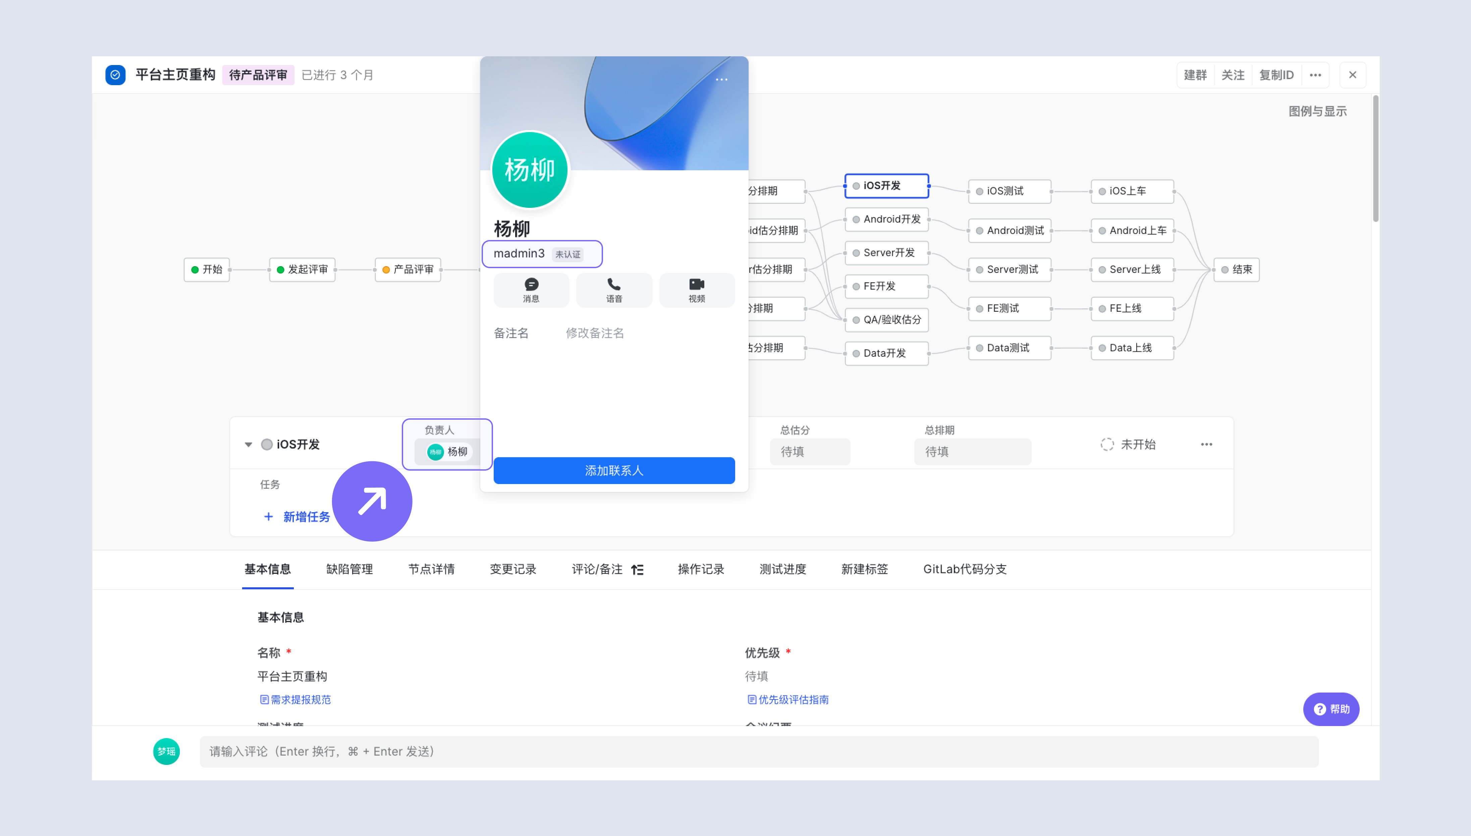Image resolution: width=1471 pixels, height=836 pixels.
Task: Open the 优先级 待填 field
Action: (x=757, y=676)
